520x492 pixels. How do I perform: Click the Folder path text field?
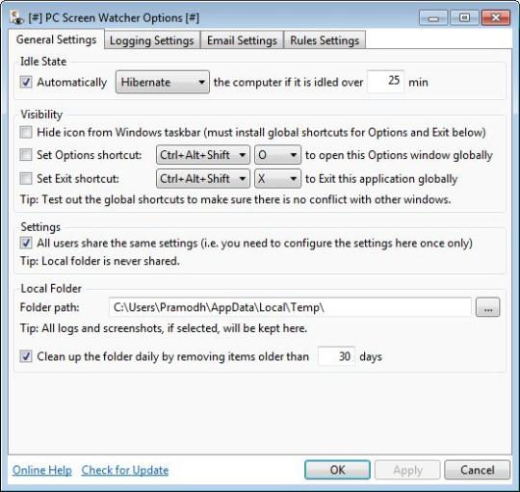(x=290, y=307)
